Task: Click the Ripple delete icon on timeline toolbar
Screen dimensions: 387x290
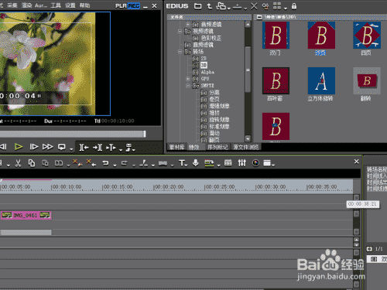Action: click(77, 163)
